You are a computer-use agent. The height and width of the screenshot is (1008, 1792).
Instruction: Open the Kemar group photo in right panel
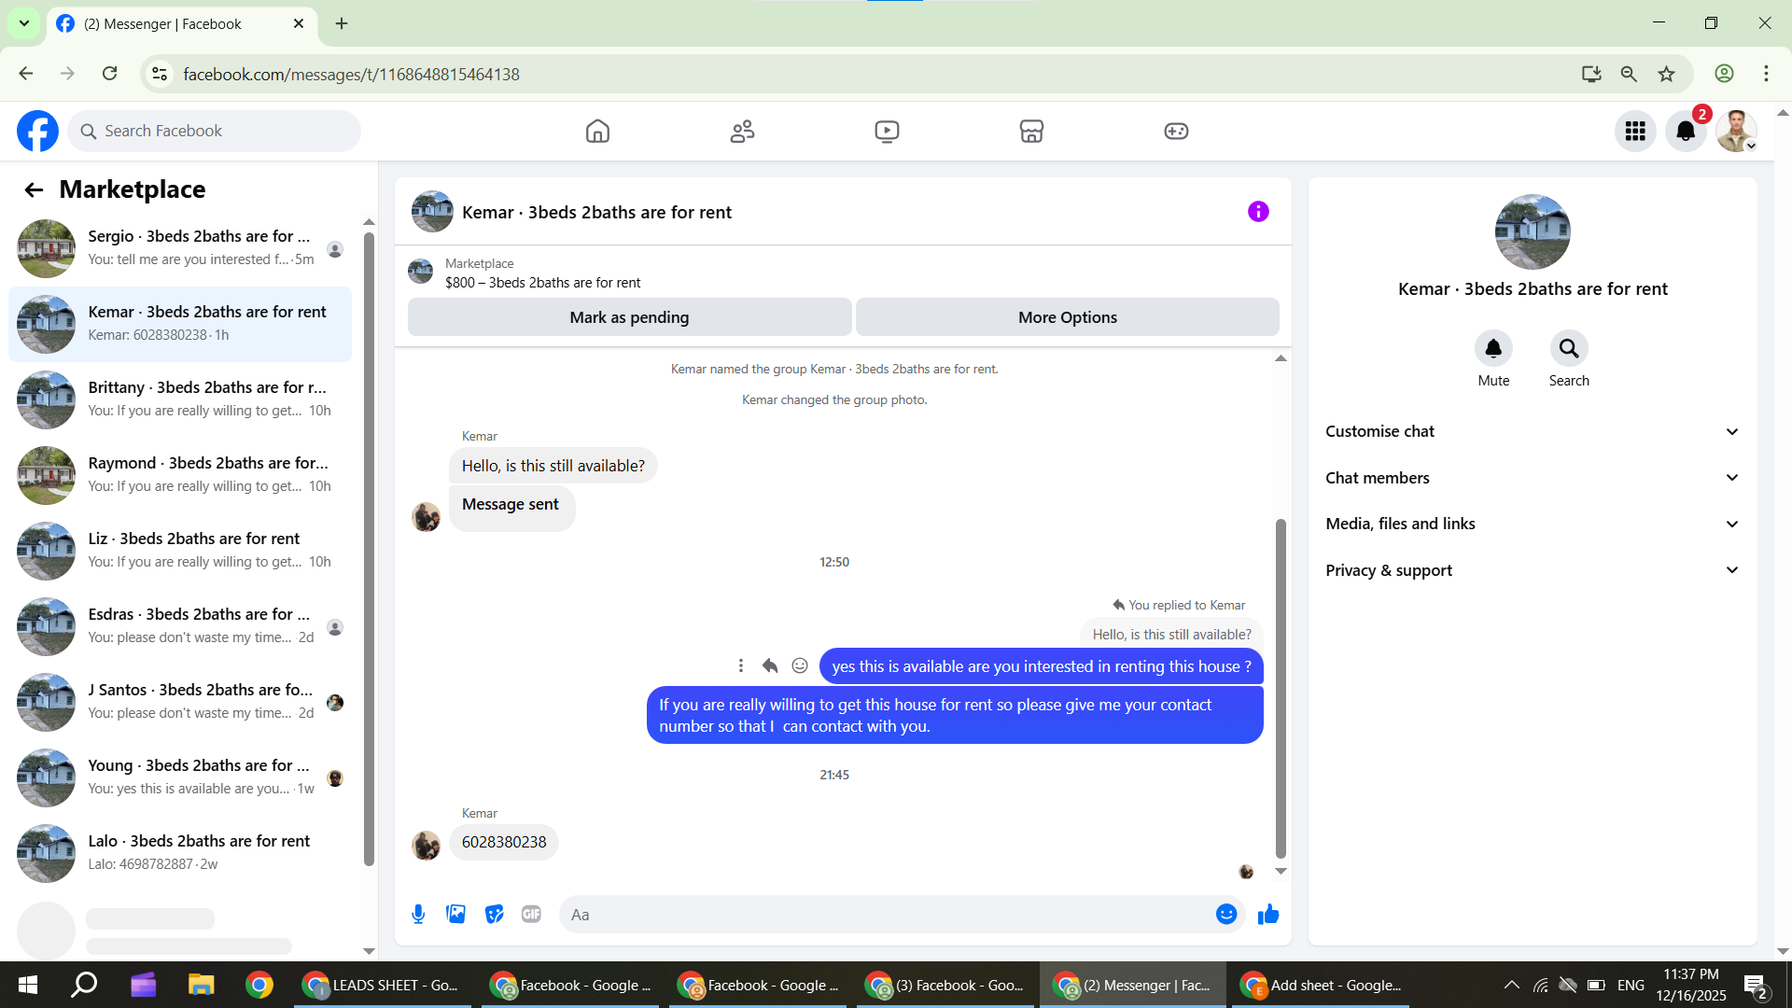(1533, 231)
